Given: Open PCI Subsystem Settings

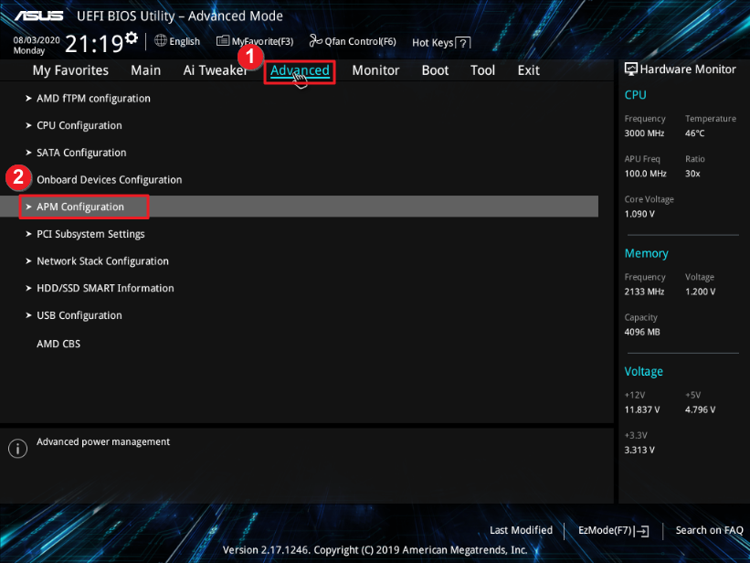Looking at the screenshot, I should (90, 234).
